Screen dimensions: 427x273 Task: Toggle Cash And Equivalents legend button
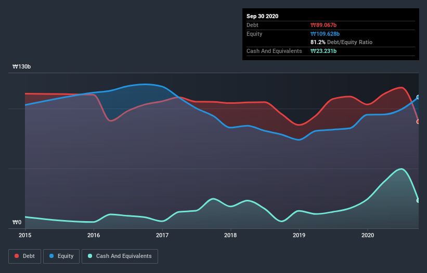click(120, 256)
